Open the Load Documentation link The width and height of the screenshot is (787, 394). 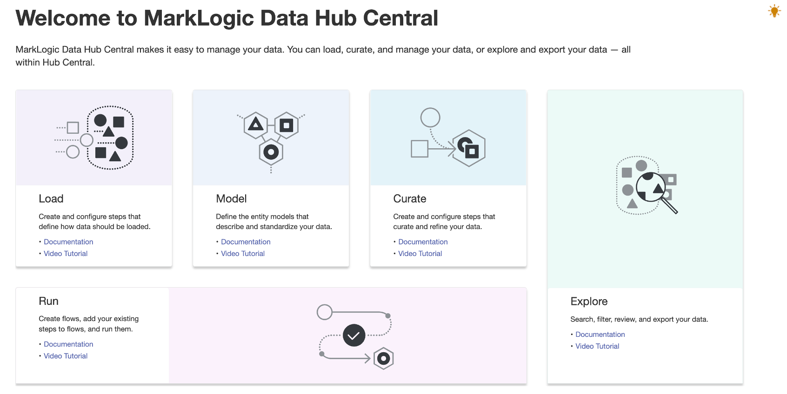tap(68, 242)
